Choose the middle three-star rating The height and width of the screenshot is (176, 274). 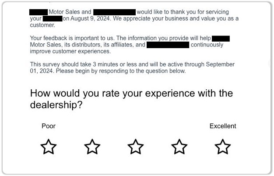point(136,147)
